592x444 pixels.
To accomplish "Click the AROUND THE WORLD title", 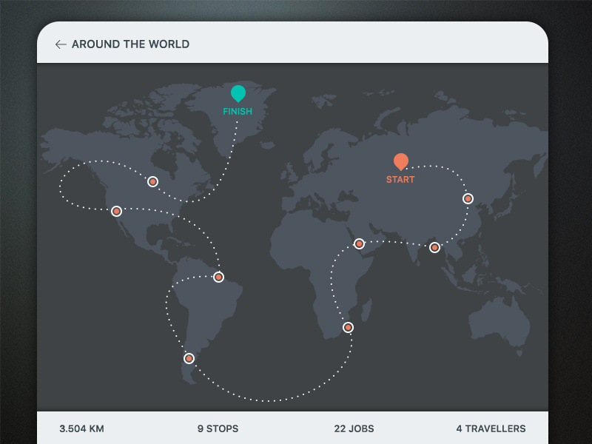I will click(x=131, y=44).
